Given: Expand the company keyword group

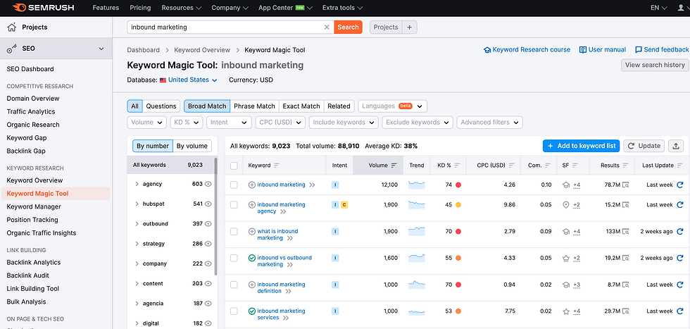Looking at the screenshot, I should pyautogui.click(x=137, y=263).
